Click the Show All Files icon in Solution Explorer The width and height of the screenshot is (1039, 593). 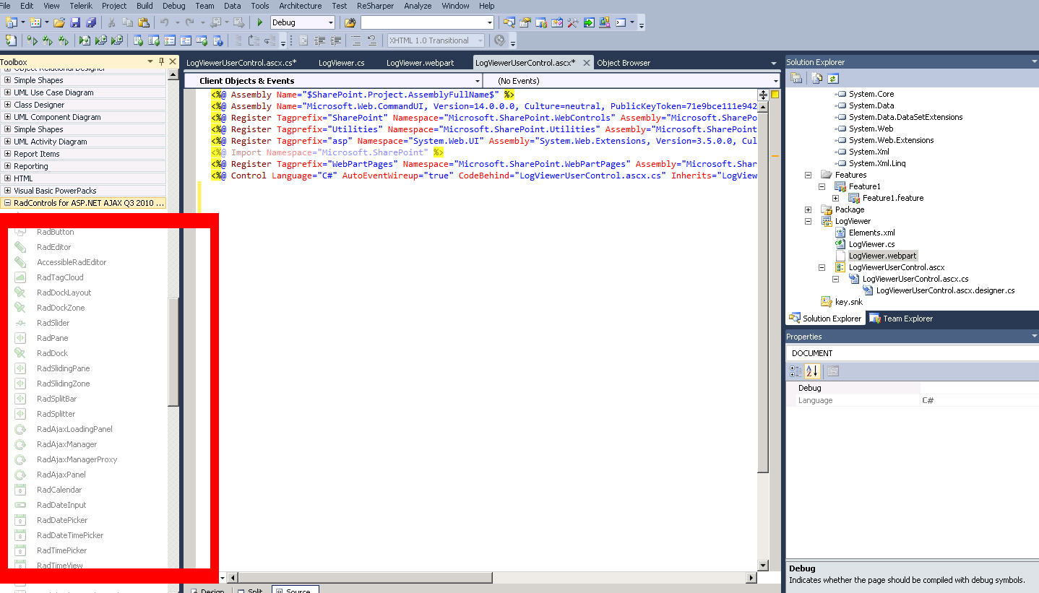pyautogui.click(x=815, y=79)
